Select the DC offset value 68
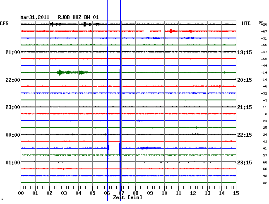269x204 pixels. 265,162
